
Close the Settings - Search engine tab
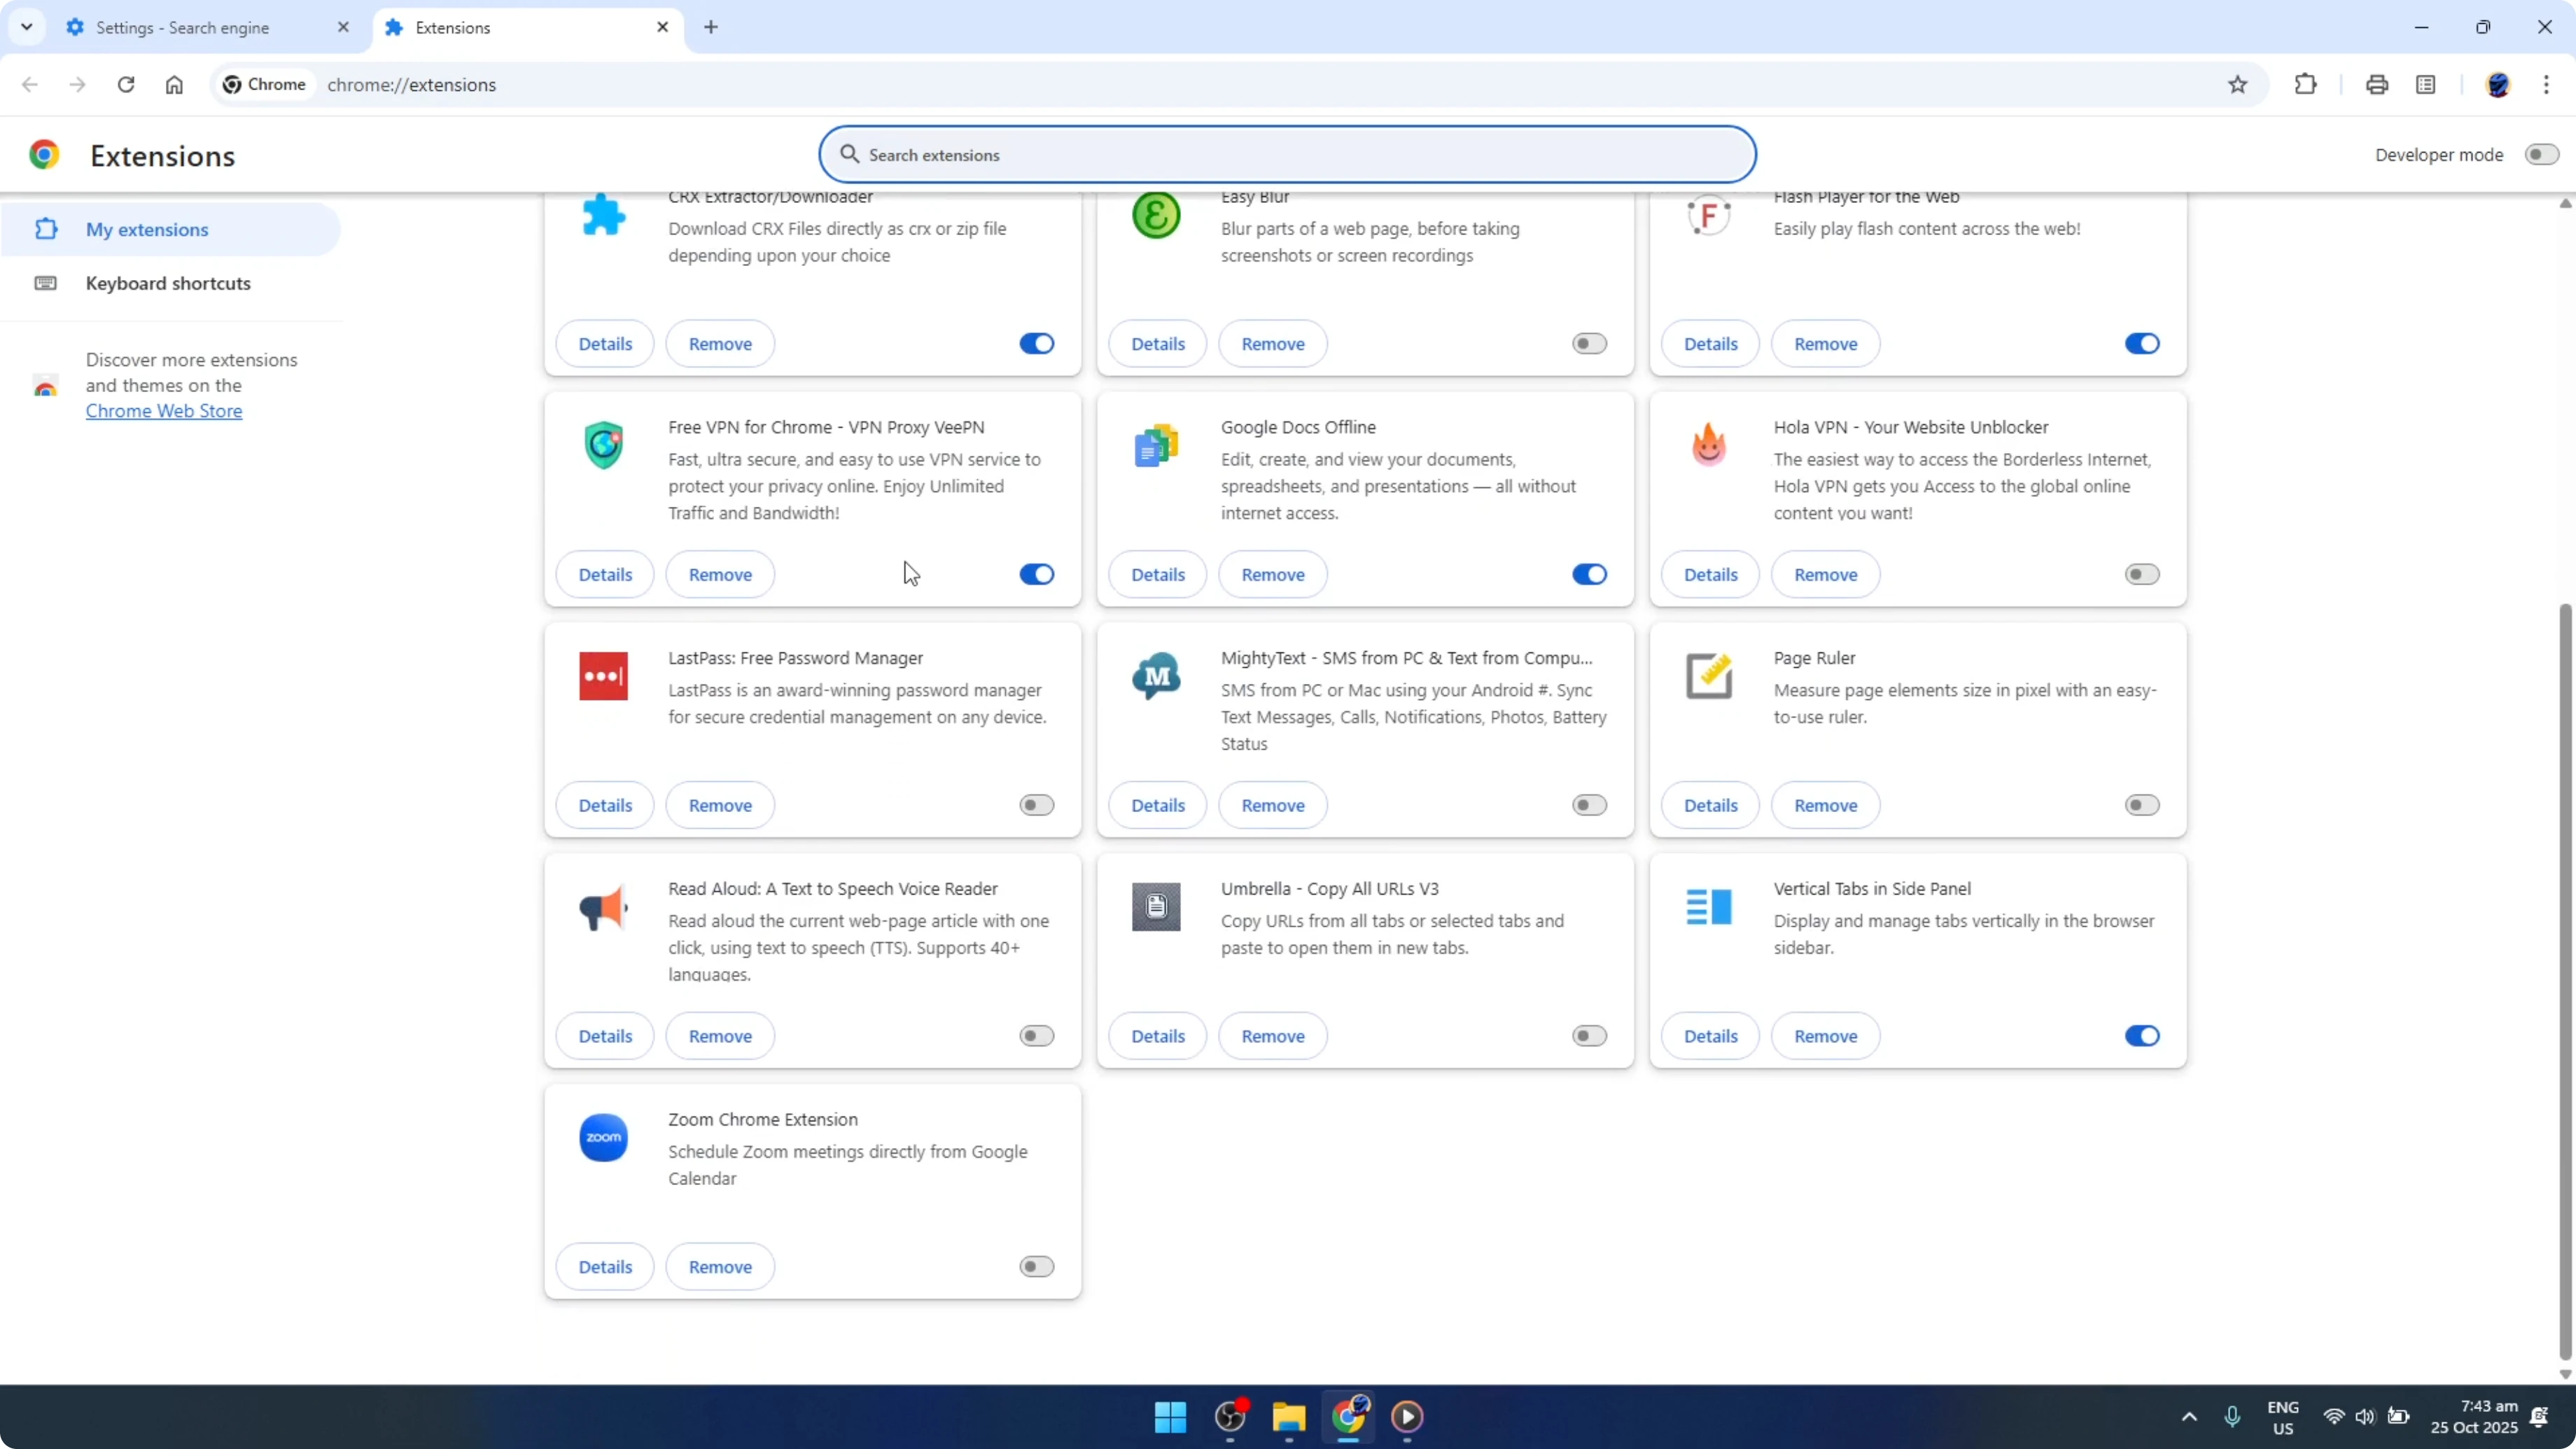click(343, 27)
